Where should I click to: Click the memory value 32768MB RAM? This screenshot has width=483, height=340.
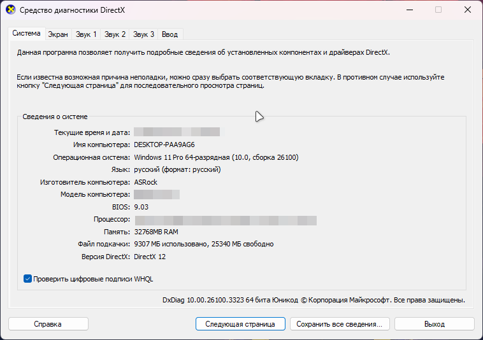(156, 232)
